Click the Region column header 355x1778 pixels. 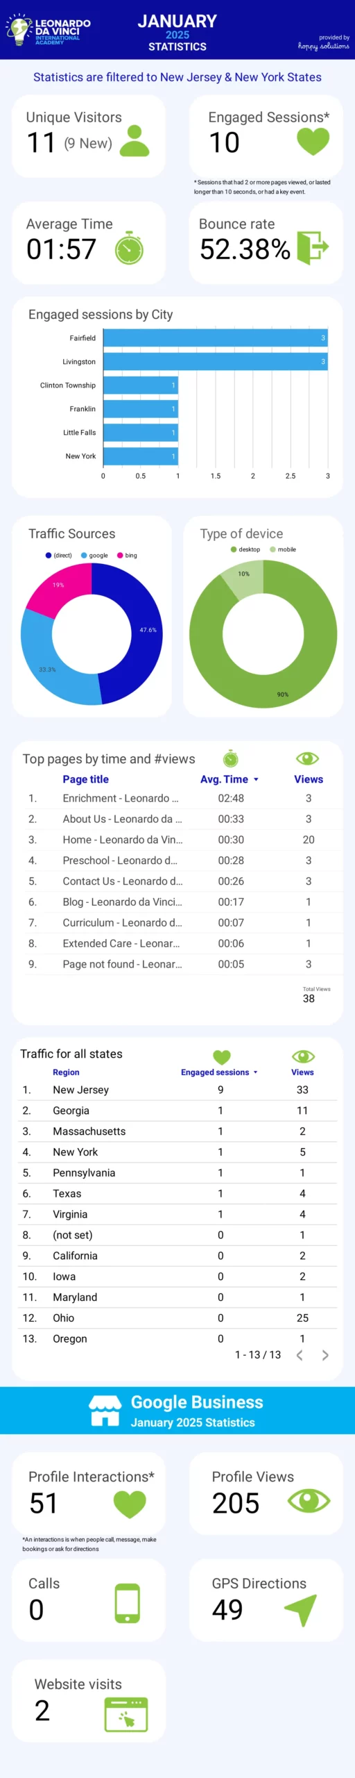[66, 1072]
